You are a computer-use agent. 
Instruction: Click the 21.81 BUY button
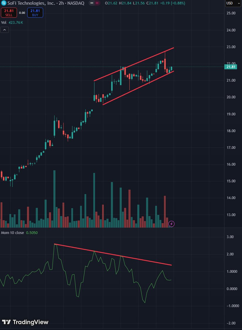tap(35, 13)
